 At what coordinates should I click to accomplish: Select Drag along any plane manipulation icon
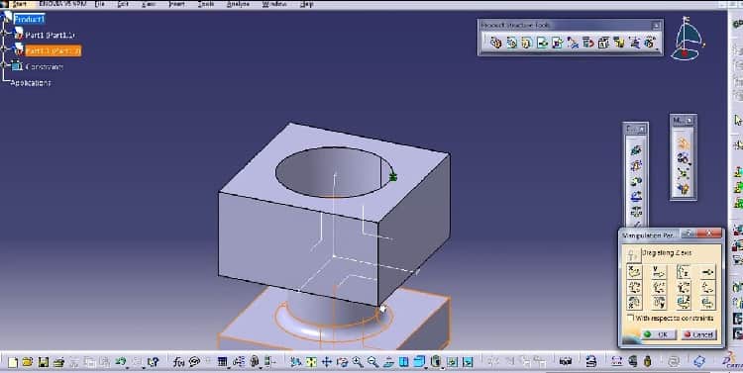pyautogui.click(x=708, y=287)
